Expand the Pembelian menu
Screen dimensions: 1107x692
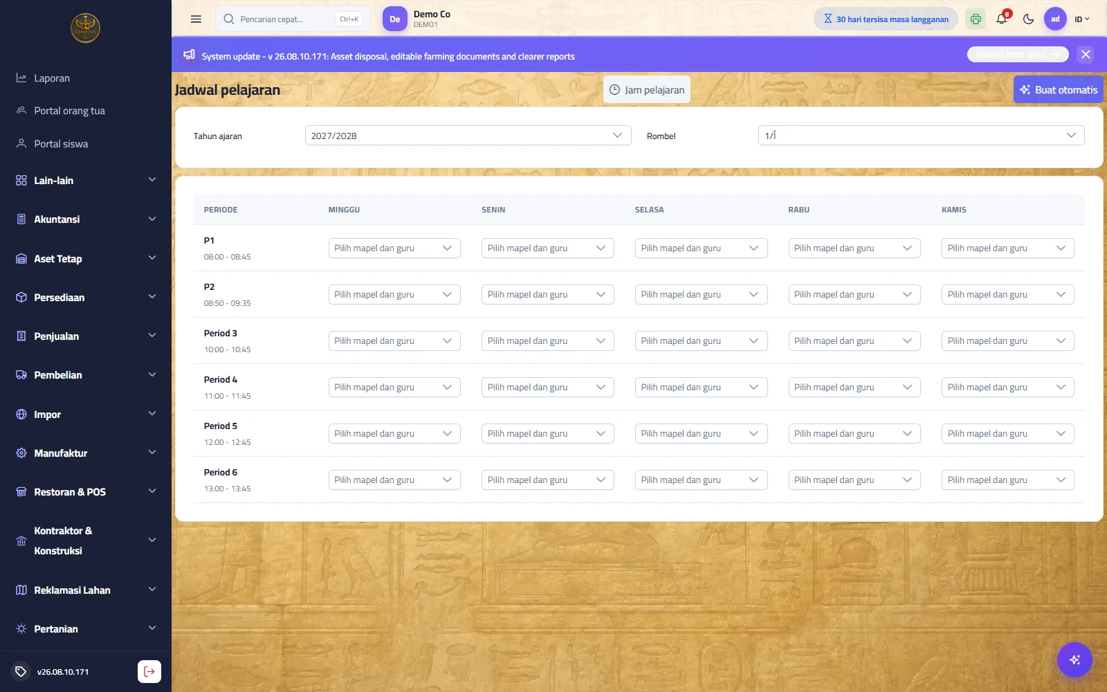point(86,375)
